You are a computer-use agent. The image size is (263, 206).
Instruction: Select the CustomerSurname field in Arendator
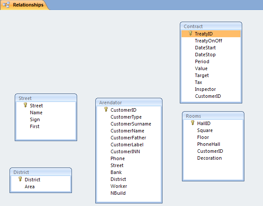point(131,124)
